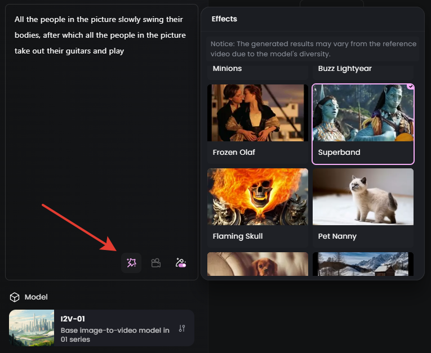Select the Superband effect card
The width and height of the screenshot is (431, 353).
(x=363, y=124)
